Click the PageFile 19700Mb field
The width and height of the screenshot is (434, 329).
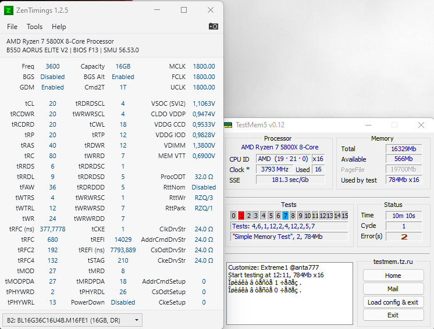(404, 170)
